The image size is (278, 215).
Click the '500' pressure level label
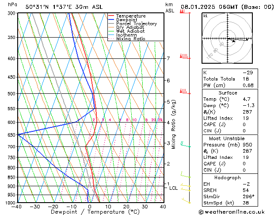(x=12, y=94)
